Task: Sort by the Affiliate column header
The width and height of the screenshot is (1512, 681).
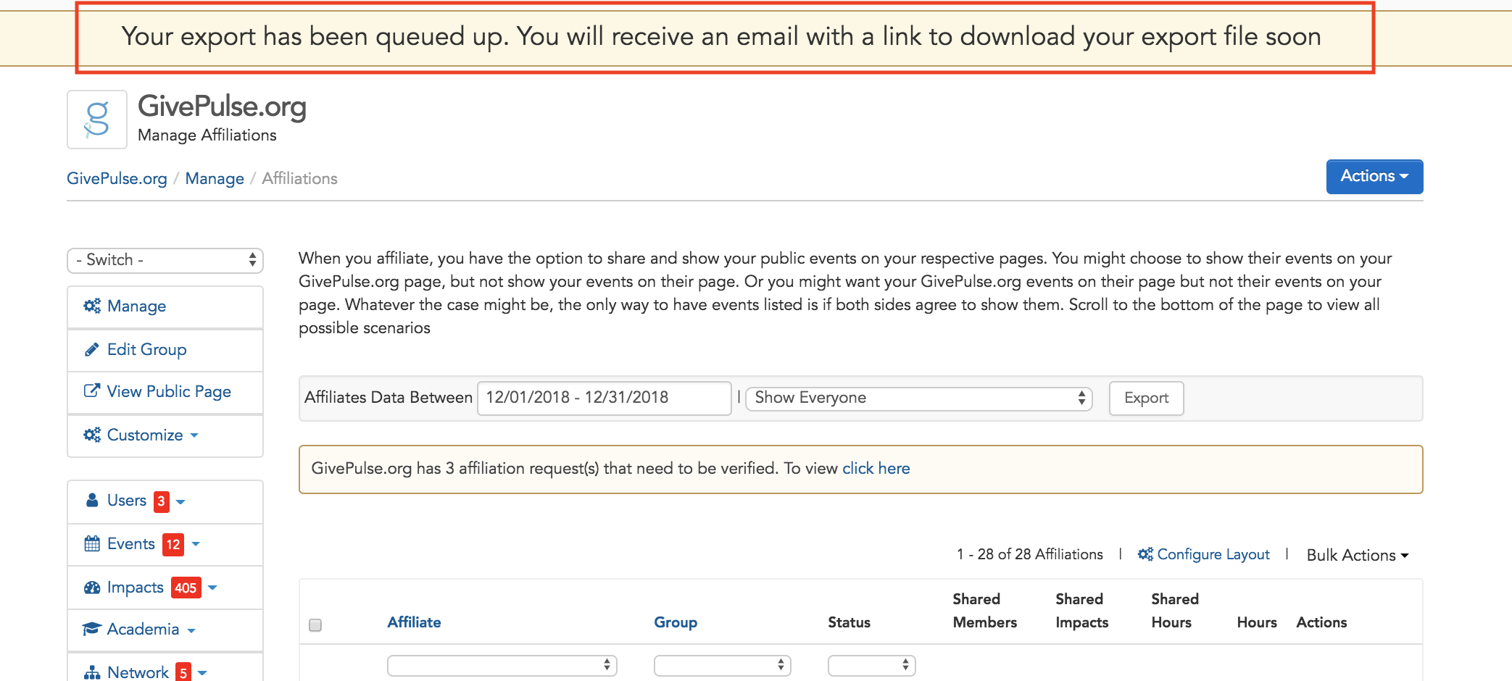Action: [x=414, y=622]
